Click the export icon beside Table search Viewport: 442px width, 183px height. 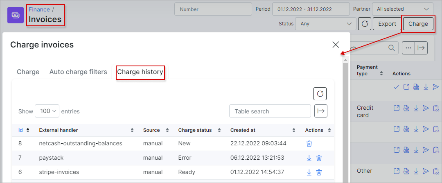click(321, 111)
